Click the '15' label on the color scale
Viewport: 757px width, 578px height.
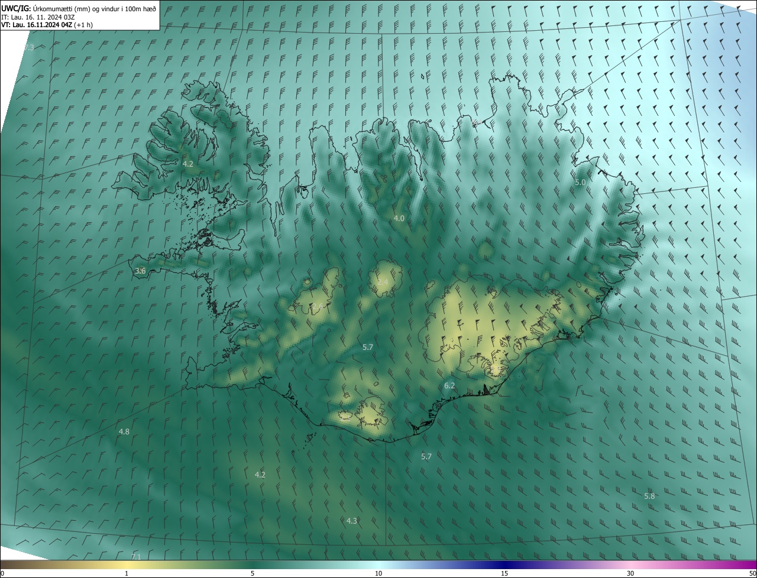click(504, 573)
